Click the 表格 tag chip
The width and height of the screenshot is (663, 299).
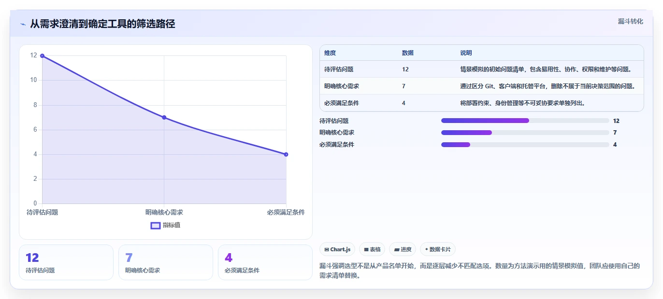(372, 249)
